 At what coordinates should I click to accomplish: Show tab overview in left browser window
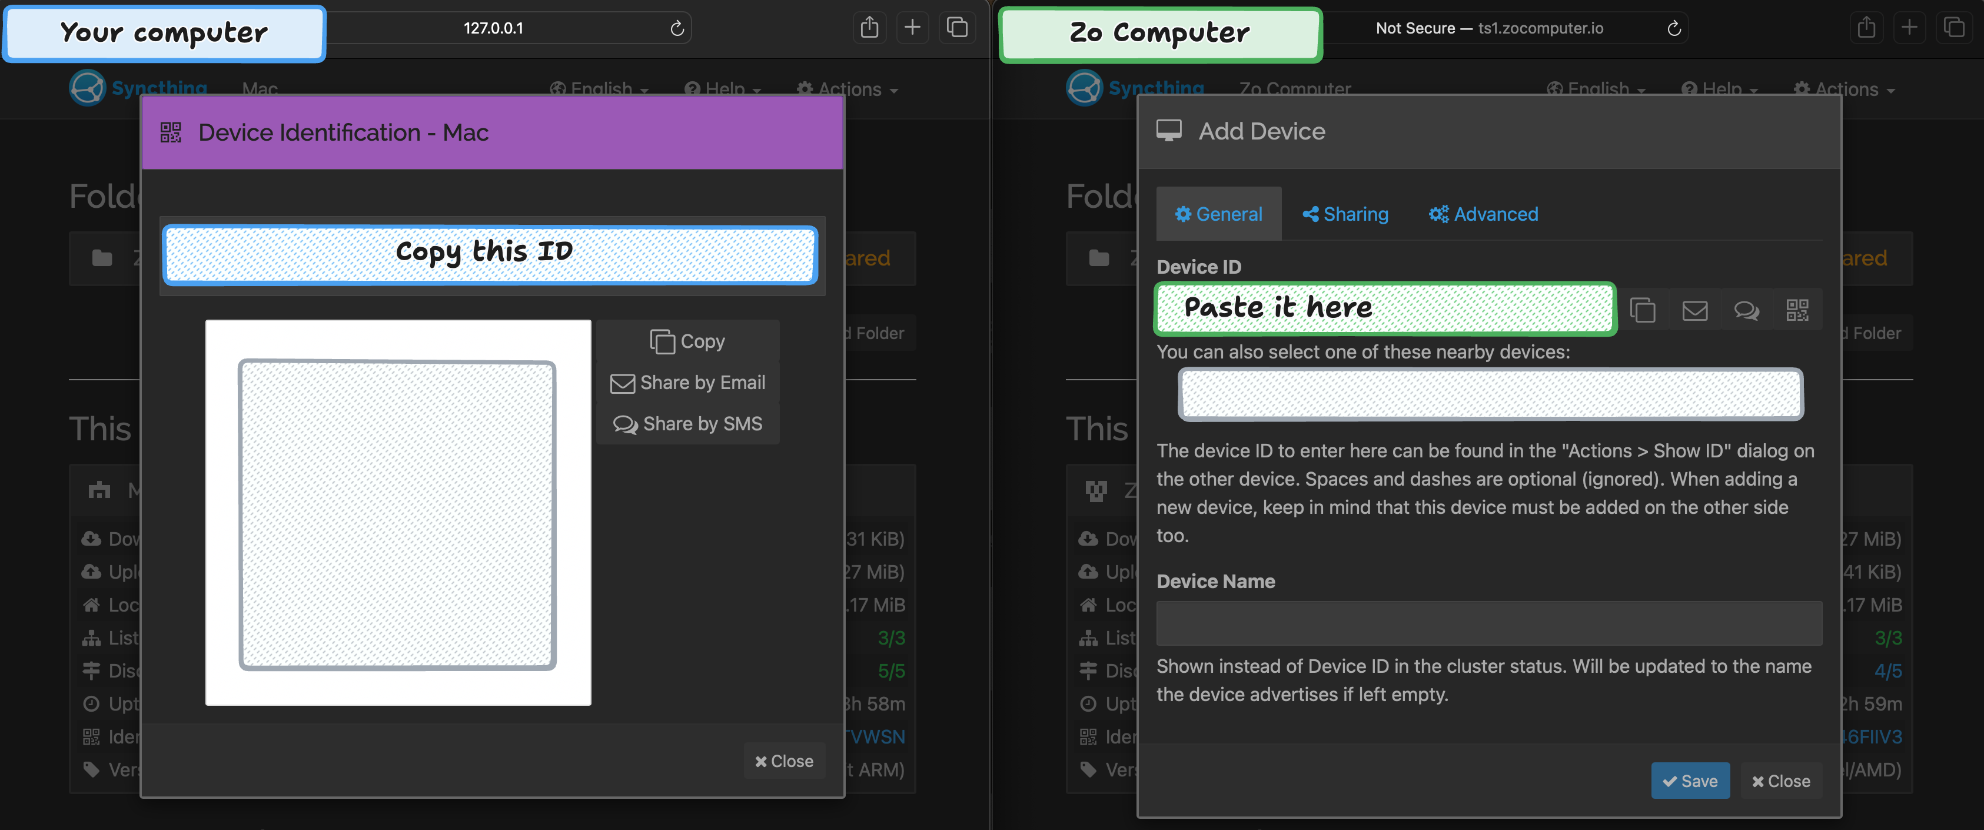click(x=956, y=28)
